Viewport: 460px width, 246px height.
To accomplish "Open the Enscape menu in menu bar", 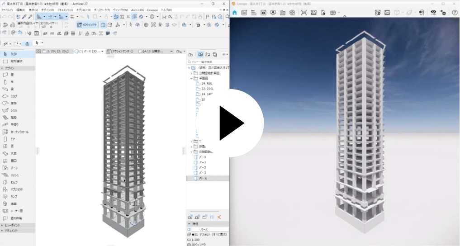I will (x=152, y=9).
